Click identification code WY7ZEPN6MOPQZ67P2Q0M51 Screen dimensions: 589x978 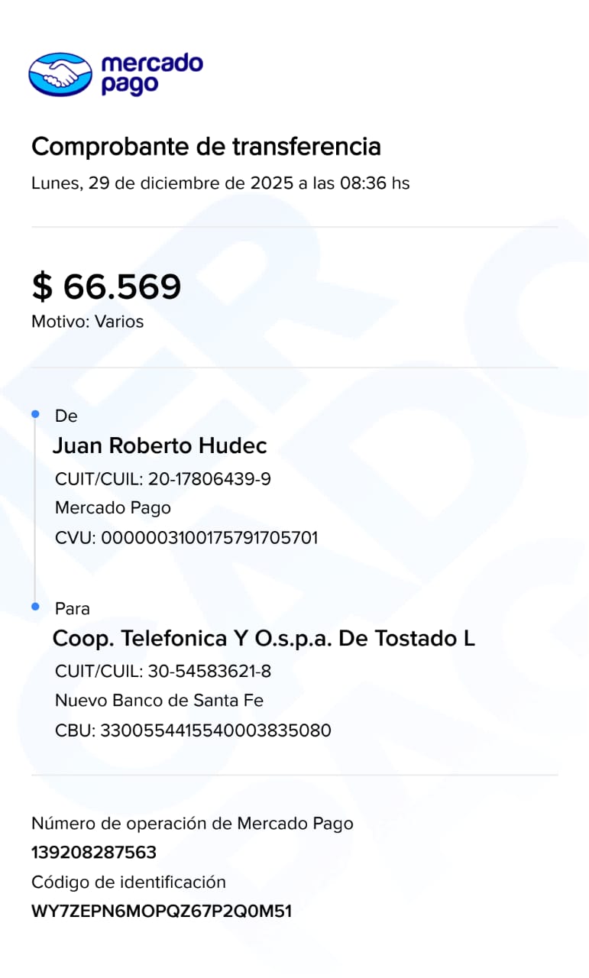point(161,912)
